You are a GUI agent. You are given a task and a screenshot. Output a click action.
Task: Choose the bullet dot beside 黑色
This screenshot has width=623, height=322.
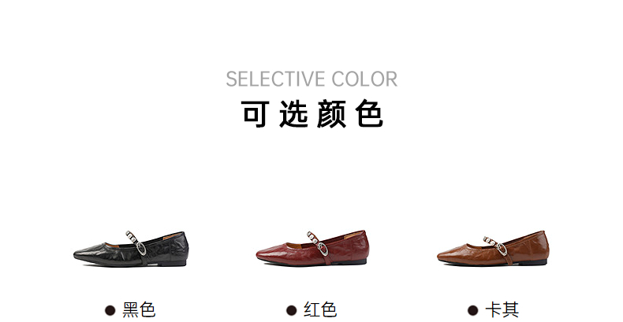point(110,310)
